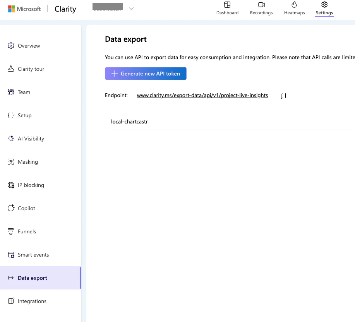This screenshot has height=322, width=355.
Task: Open the project-live-insights endpoint link
Action: (202, 96)
